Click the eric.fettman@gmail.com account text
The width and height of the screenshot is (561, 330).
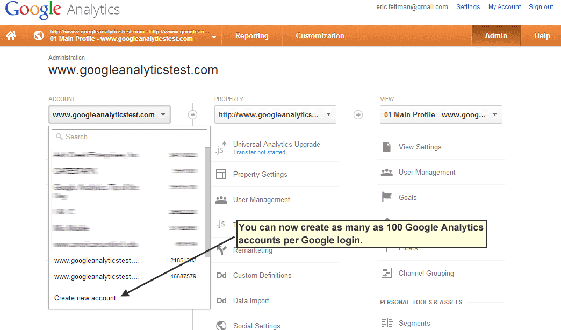coord(412,7)
